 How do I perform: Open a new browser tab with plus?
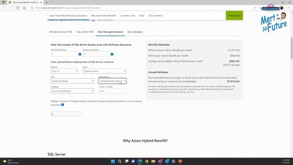[x=46, y=2]
